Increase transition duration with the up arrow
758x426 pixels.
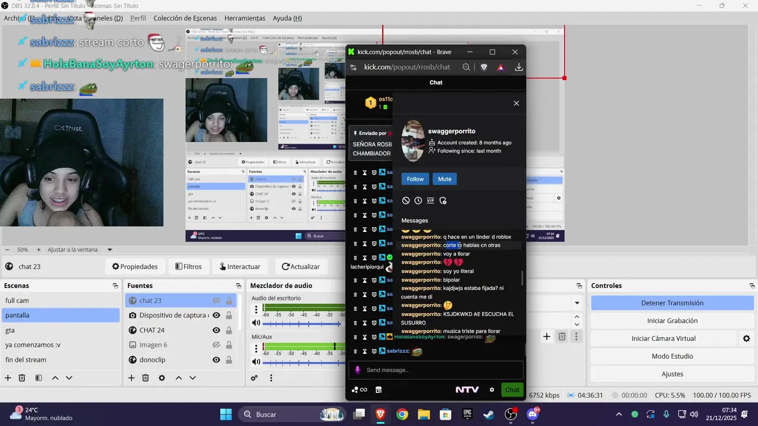pos(577,318)
